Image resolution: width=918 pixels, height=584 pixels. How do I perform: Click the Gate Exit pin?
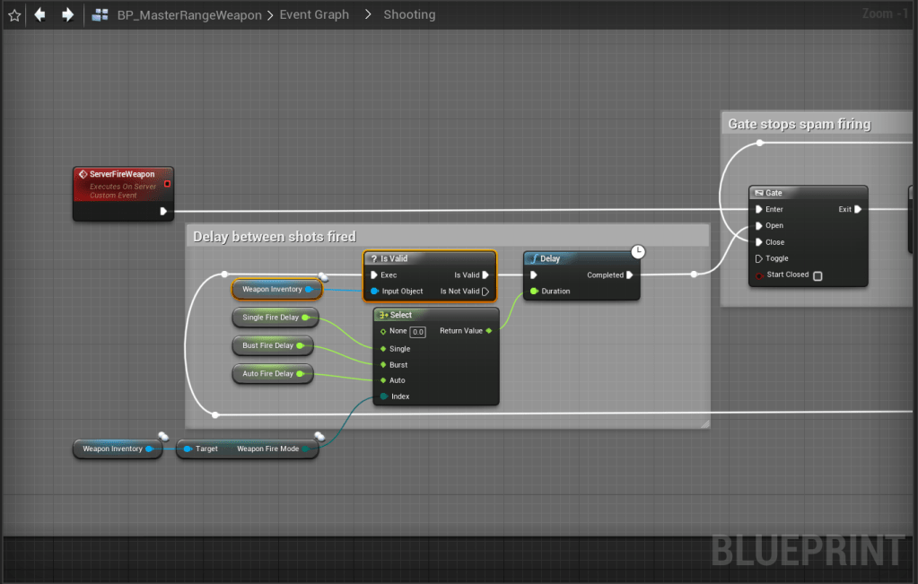point(858,210)
